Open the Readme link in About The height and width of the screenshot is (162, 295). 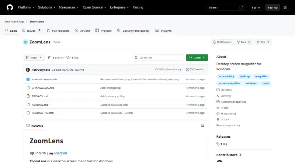(225, 90)
